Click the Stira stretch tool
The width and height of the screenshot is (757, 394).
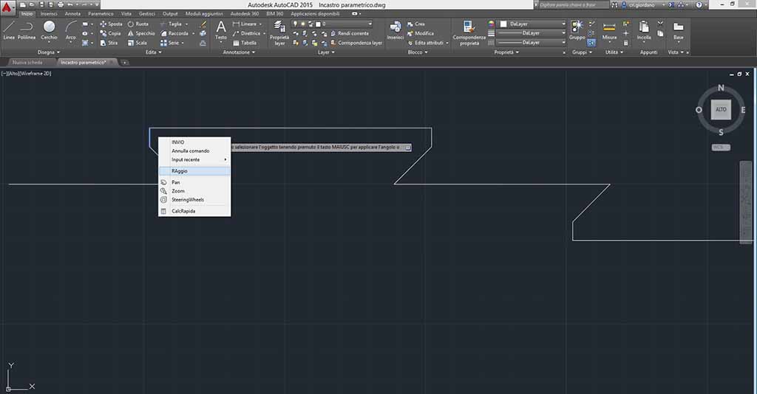point(109,43)
